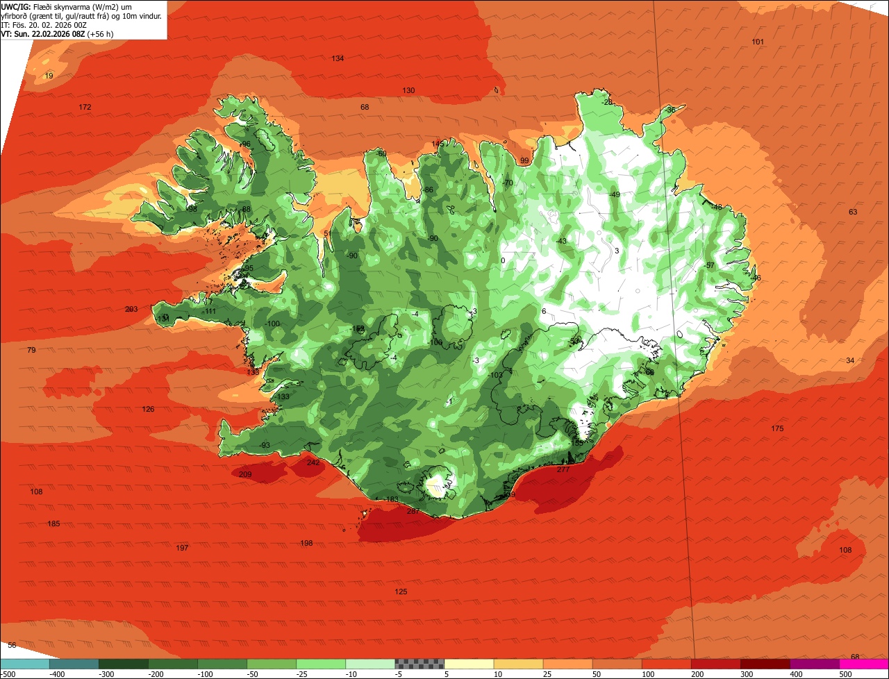Click the flux value 185
The image size is (889, 679).
tap(53, 523)
